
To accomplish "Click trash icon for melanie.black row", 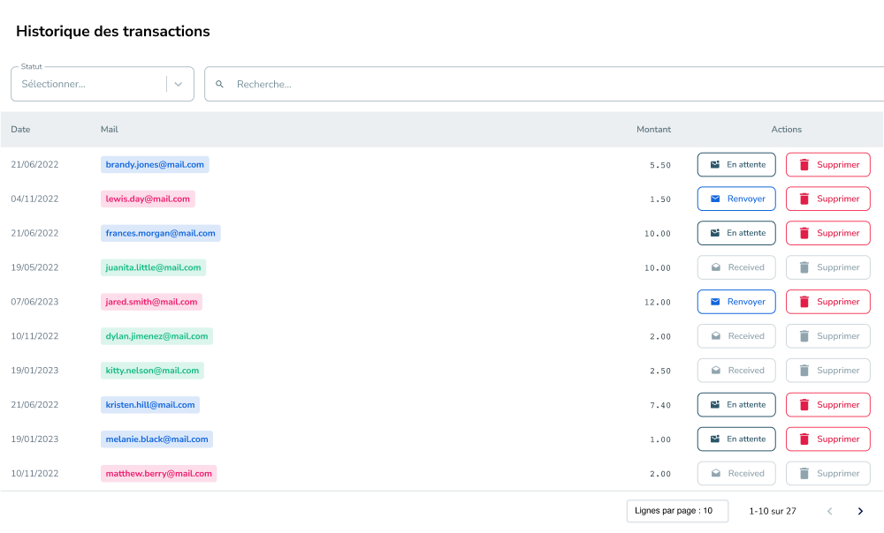I will [x=804, y=439].
